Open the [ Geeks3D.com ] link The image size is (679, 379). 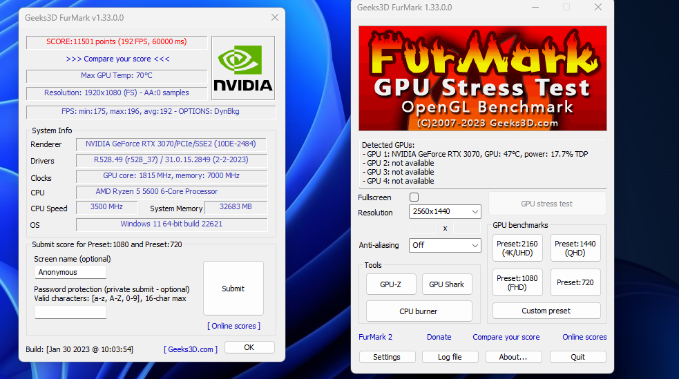point(191,349)
